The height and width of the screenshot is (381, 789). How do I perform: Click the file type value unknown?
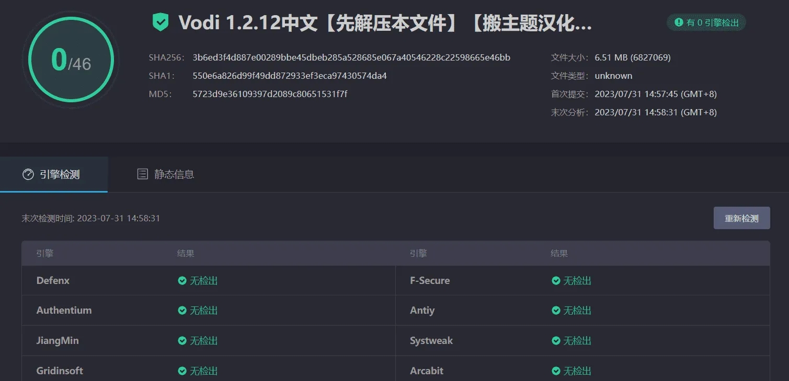tap(613, 76)
